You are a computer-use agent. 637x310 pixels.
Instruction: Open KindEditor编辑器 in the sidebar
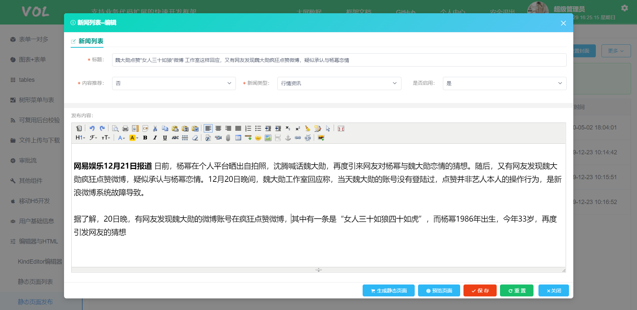[40, 262]
